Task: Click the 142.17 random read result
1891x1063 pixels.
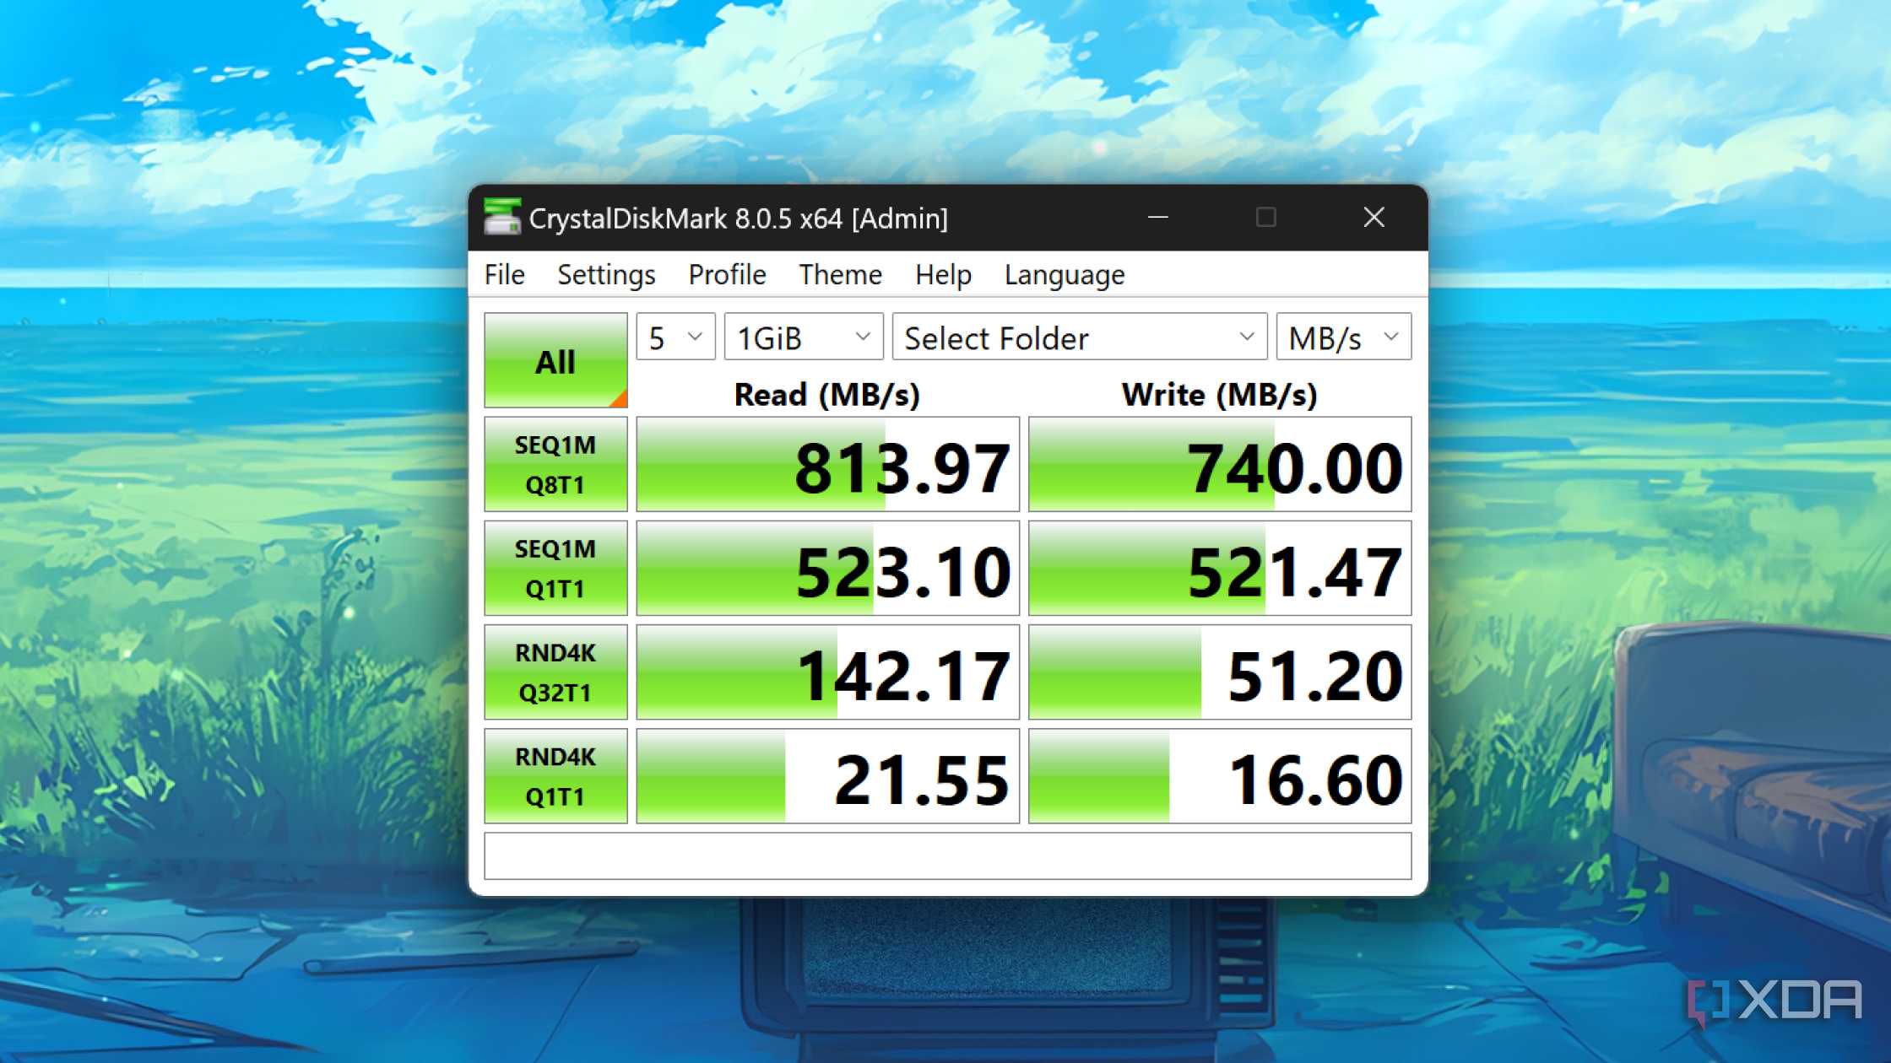Action: coord(828,672)
